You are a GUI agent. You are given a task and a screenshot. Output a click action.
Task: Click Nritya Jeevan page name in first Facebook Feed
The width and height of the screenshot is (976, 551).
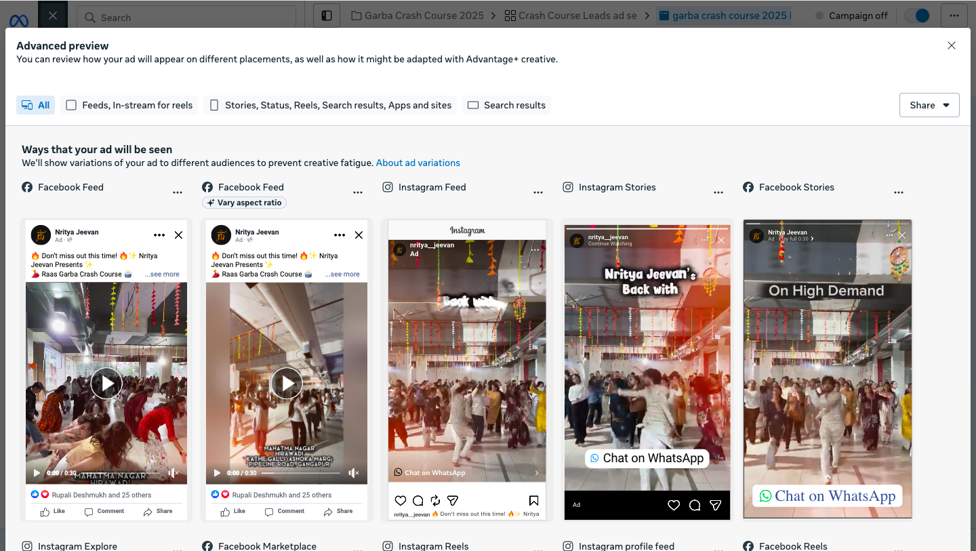(x=77, y=232)
